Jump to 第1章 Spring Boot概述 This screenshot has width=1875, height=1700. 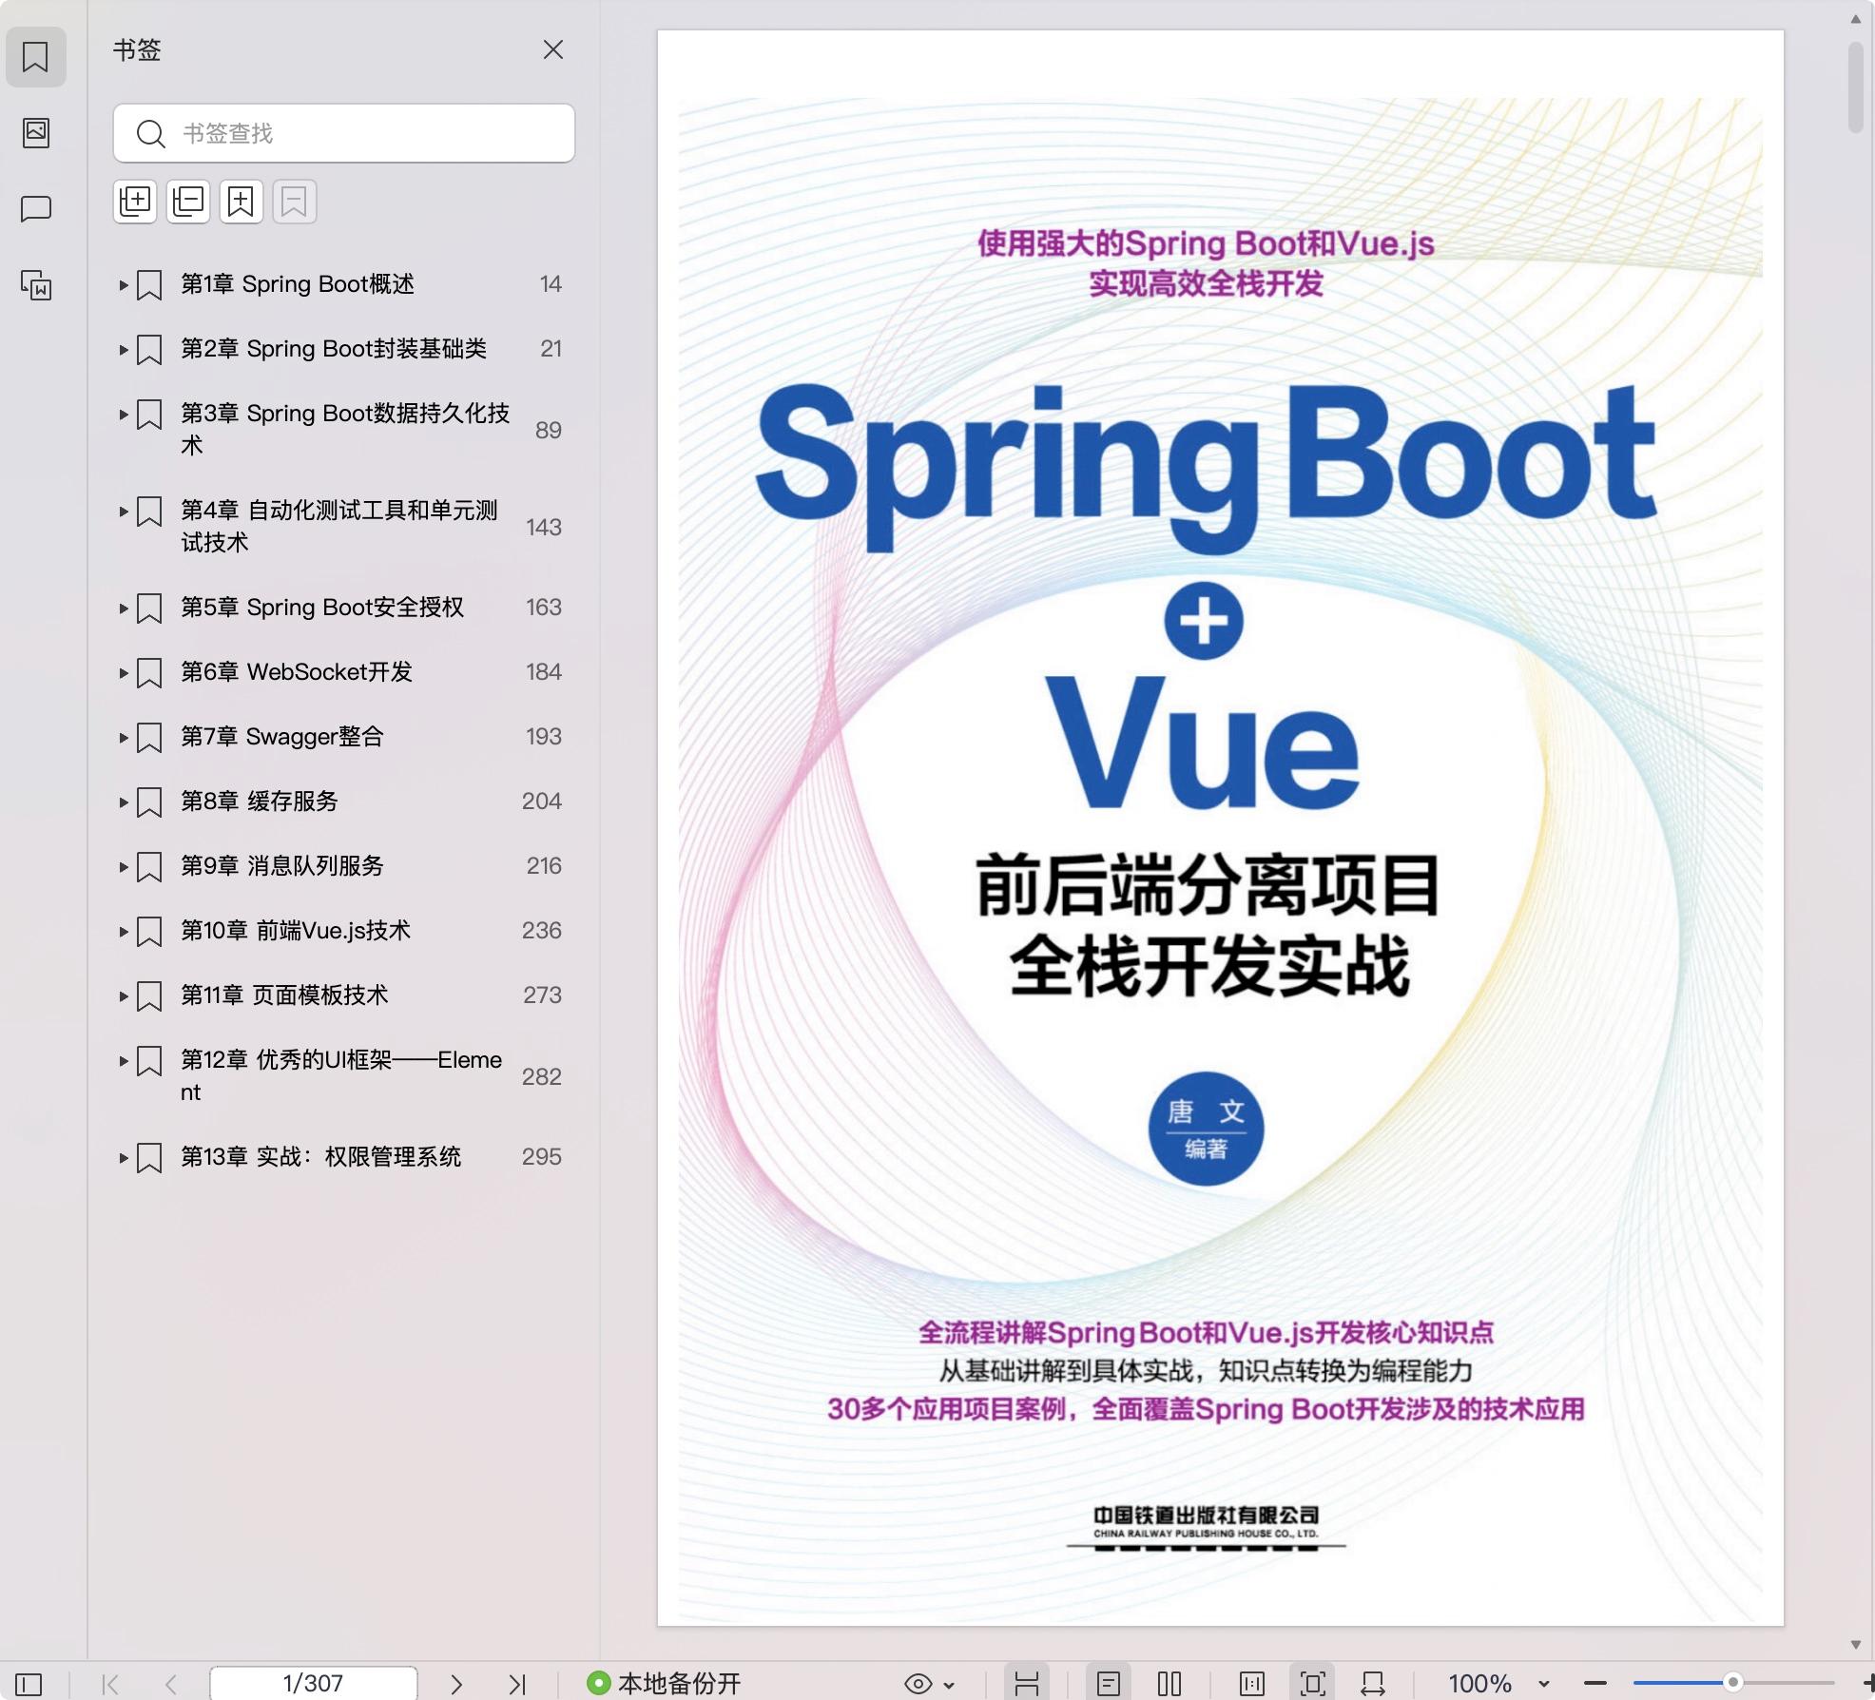point(298,284)
